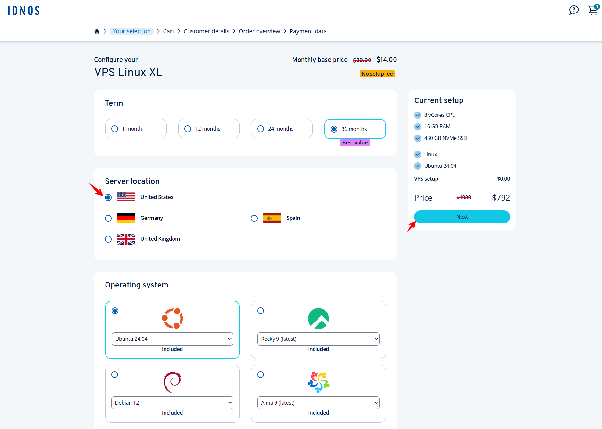Screen dimensions: 602x429
Task: Select the 12 months term
Action: 209,129
